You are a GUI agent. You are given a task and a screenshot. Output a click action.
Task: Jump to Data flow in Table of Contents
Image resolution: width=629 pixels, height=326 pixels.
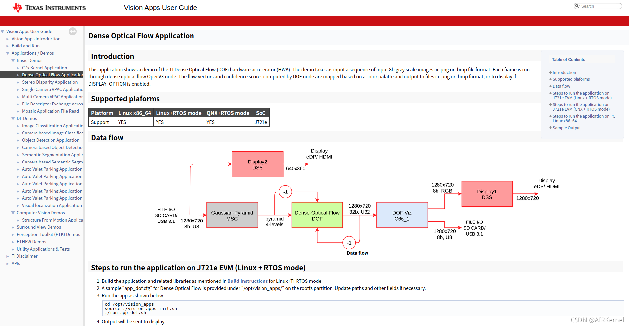click(561, 86)
